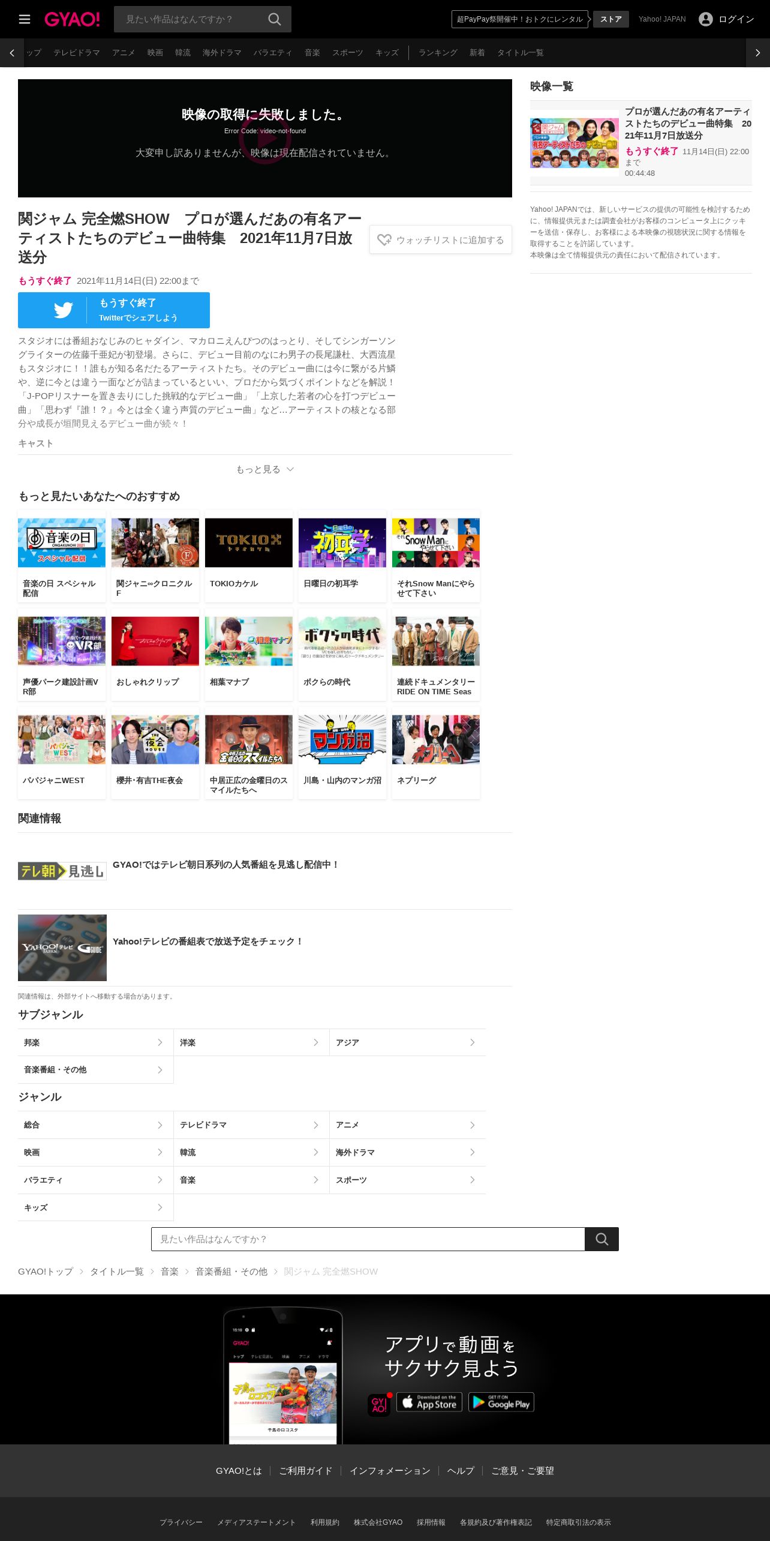Image resolution: width=770 pixels, height=1541 pixels.
Task: Open 相葉マナブ thumbnail
Action: [x=249, y=641]
